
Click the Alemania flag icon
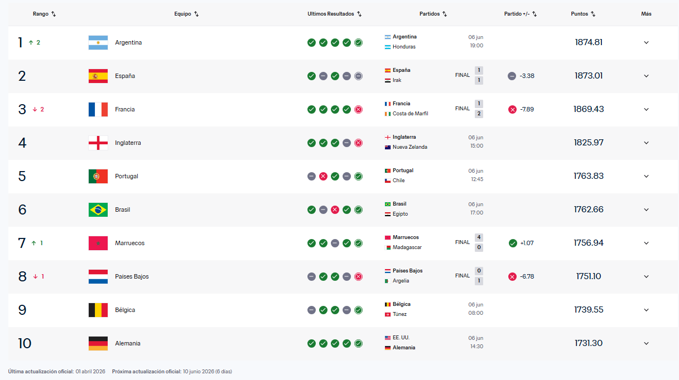pyautogui.click(x=98, y=344)
